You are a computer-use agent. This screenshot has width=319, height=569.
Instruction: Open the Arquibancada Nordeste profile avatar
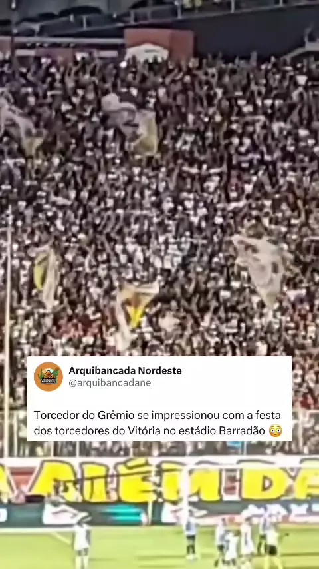pos(49,376)
